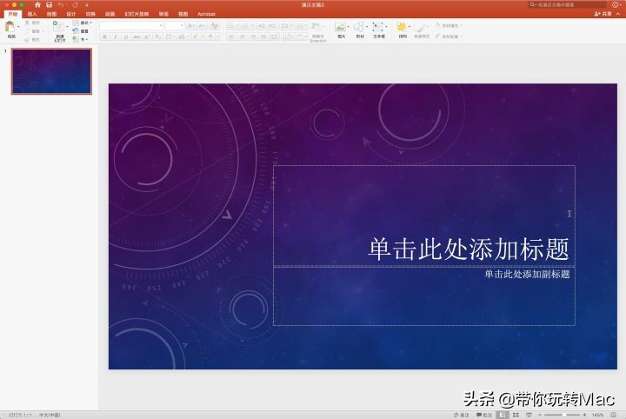Toggle Underline formatting
The height and width of the screenshot is (419, 626).
click(x=126, y=37)
